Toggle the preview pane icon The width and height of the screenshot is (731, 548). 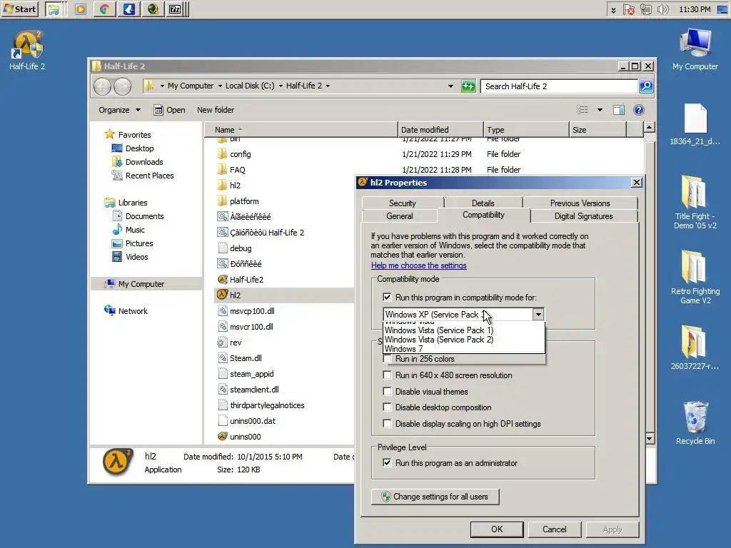tap(619, 110)
